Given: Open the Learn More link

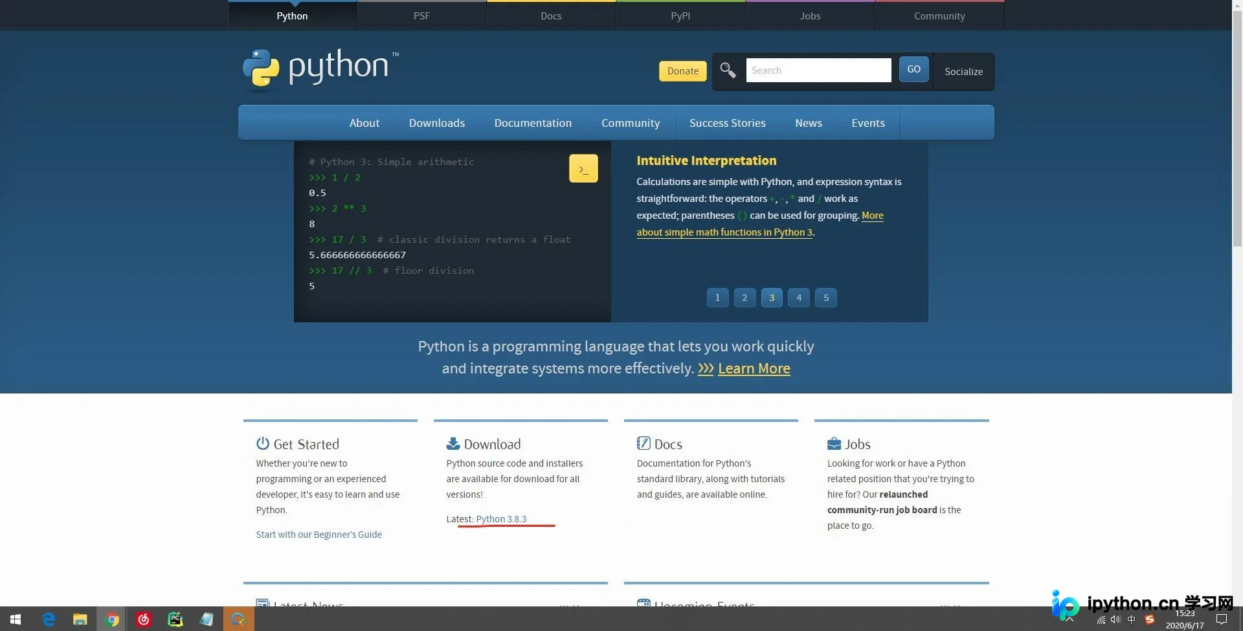Looking at the screenshot, I should [x=754, y=368].
